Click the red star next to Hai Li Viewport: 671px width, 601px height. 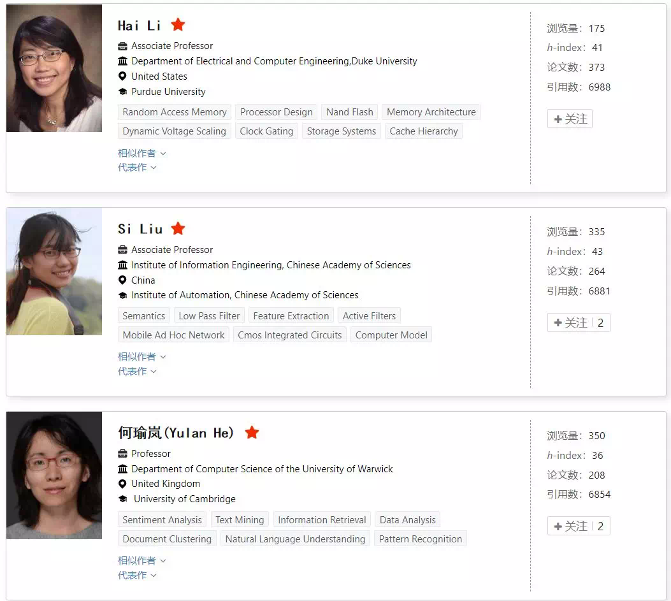(178, 24)
